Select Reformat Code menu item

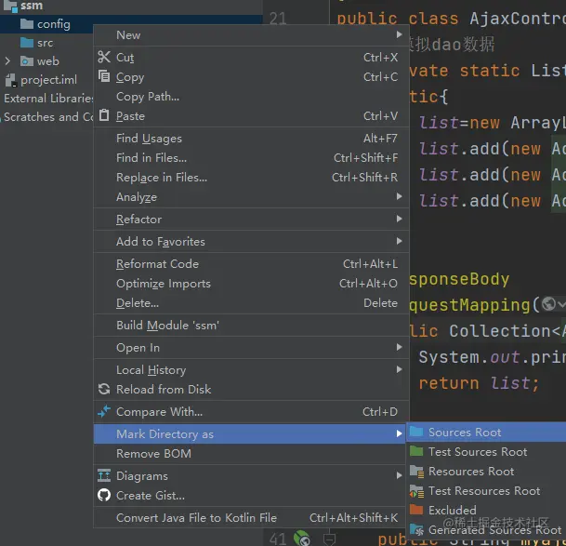[x=251, y=264]
